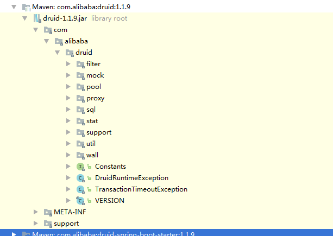Viewport: 333px width, 236px height.
Task: Click the final class icon of VERSION
Action: pyautogui.click(x=80, y=201)
